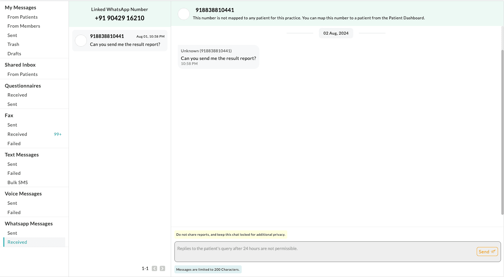This screenshot has width=504, height=277.
Task: Click the contact avatar in conversation list
Action: [x=81, y=41]
